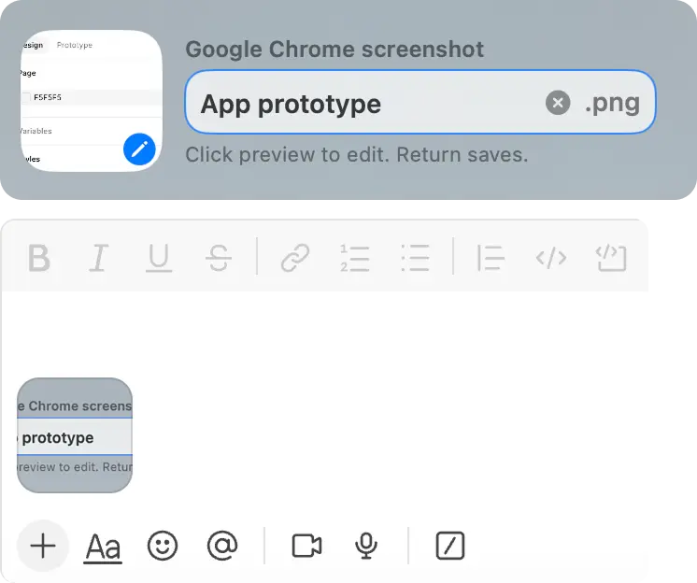Open the Google Chrome screenshot preview thumbnail
Viewport: 697px width, 583px height.
point(92,101)
